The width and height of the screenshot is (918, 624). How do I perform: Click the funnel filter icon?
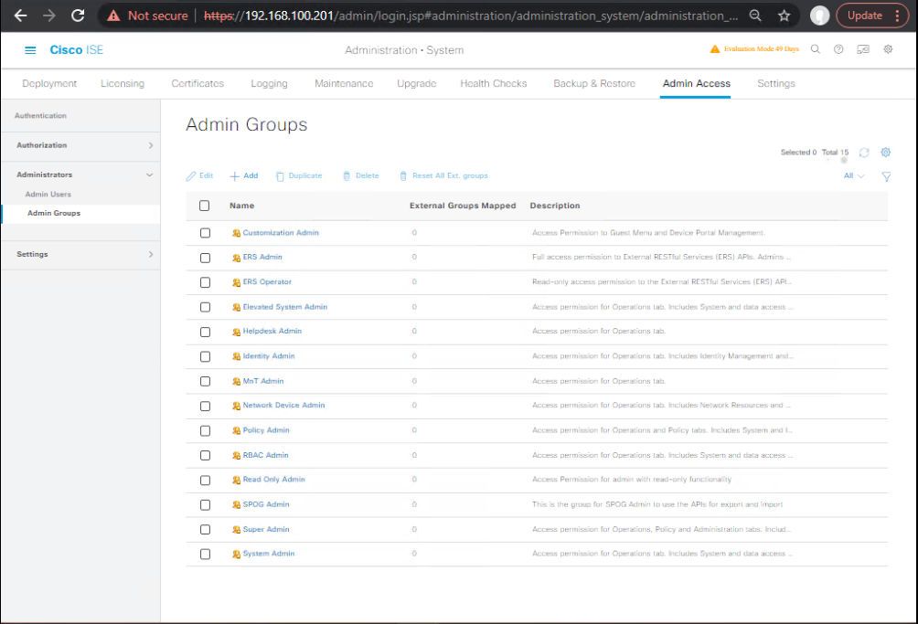[x=886, y=176]
